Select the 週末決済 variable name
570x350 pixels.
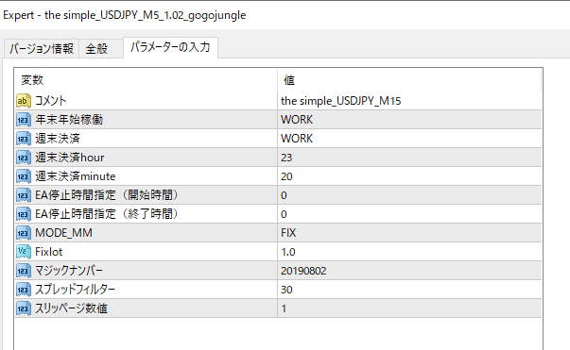tap(58, 139)
